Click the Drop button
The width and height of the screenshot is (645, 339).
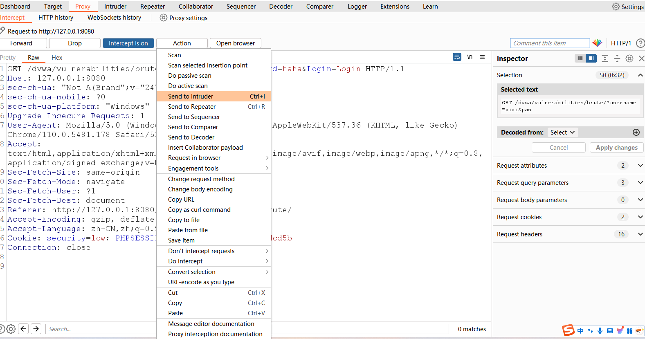[75, 43]
